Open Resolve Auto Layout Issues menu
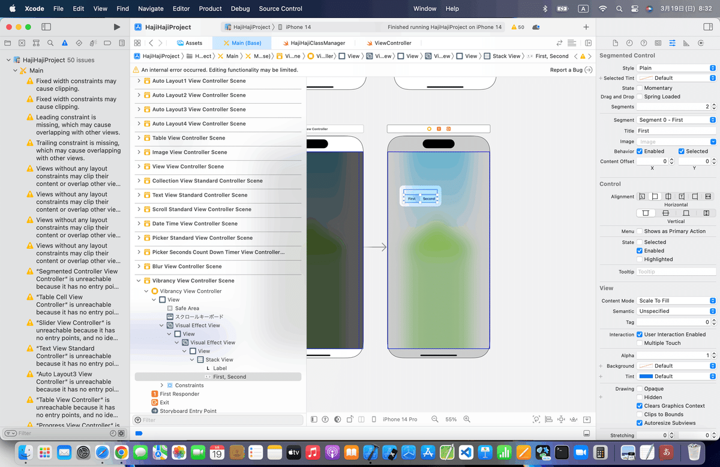This screenshot has height=467, width=720. coord(573,419)
